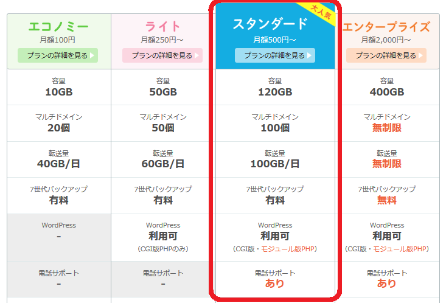Open the Standard plan details button
This screenshot has height=303, width=446.
pos(274,55)
